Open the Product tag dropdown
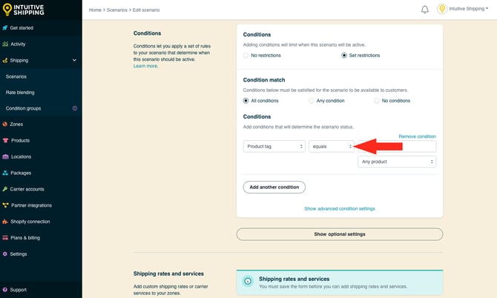The width and height of the screenshot is (497, 298). [274, 147]
